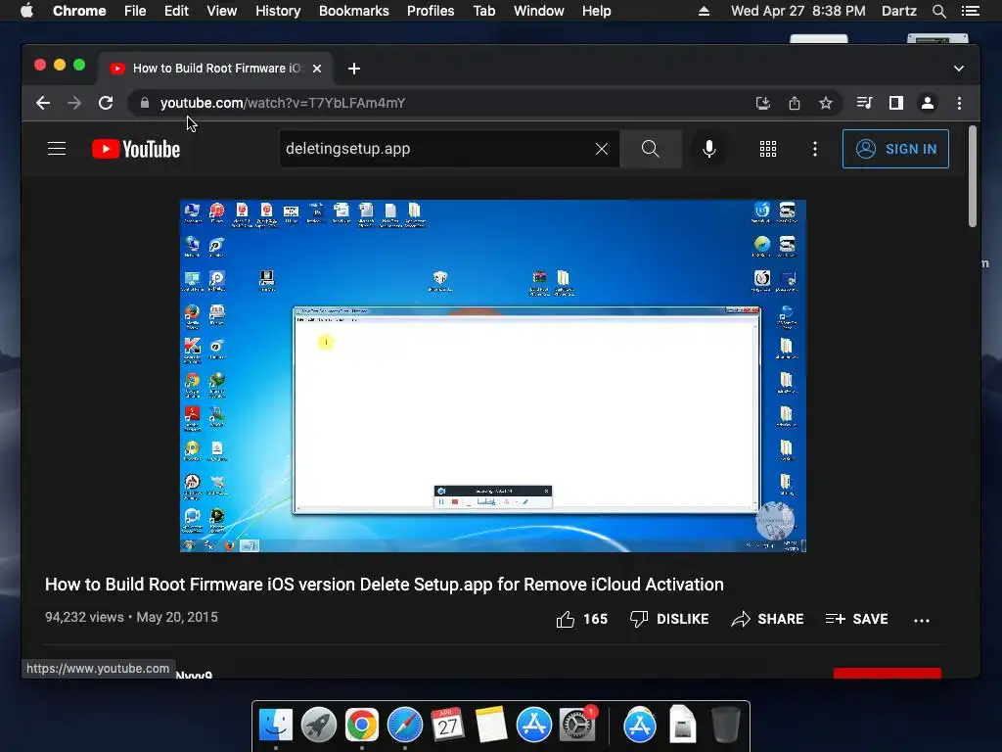
Task: Open the Apple menu
Action: click(26, 11)
